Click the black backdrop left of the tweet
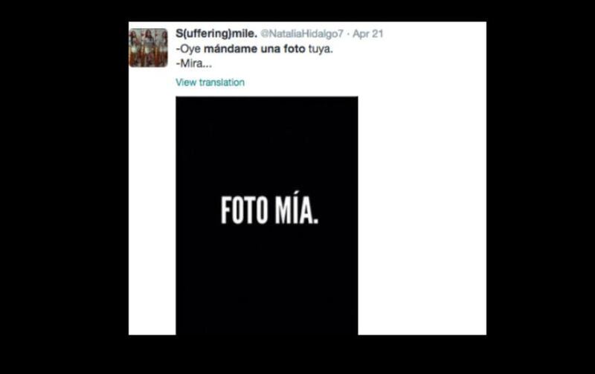The image size is (595, 374). 64,187
